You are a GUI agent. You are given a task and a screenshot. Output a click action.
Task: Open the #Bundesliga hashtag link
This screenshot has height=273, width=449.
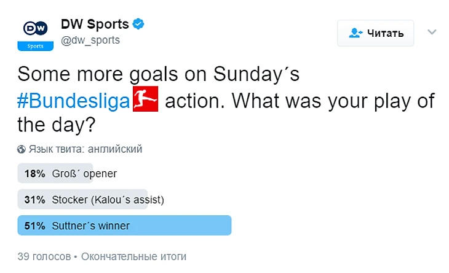coord(74,99)
